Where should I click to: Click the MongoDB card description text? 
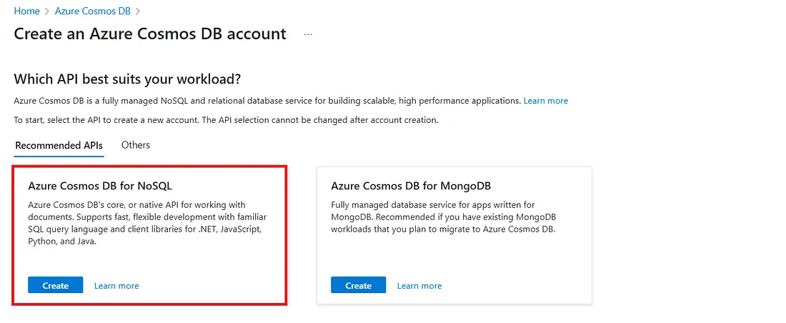pos(444,217)
